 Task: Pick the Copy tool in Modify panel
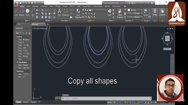42,14
